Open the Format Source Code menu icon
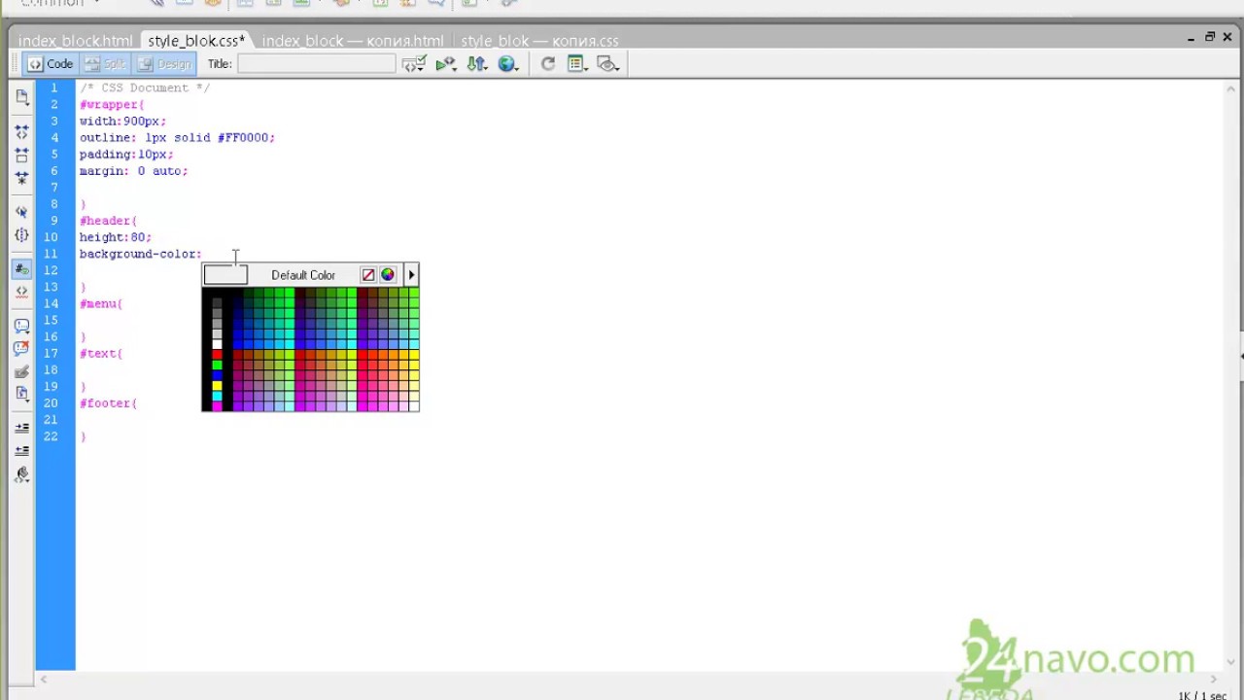 click(x=21, y=474)
